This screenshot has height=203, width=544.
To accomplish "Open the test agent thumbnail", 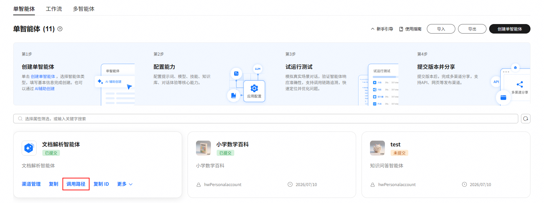I will point(377,148).
